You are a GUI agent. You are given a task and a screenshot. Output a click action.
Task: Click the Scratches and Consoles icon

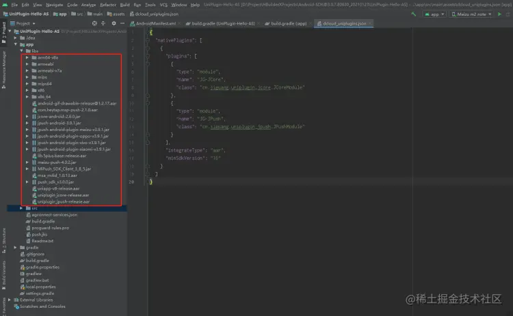click(16, 306)
